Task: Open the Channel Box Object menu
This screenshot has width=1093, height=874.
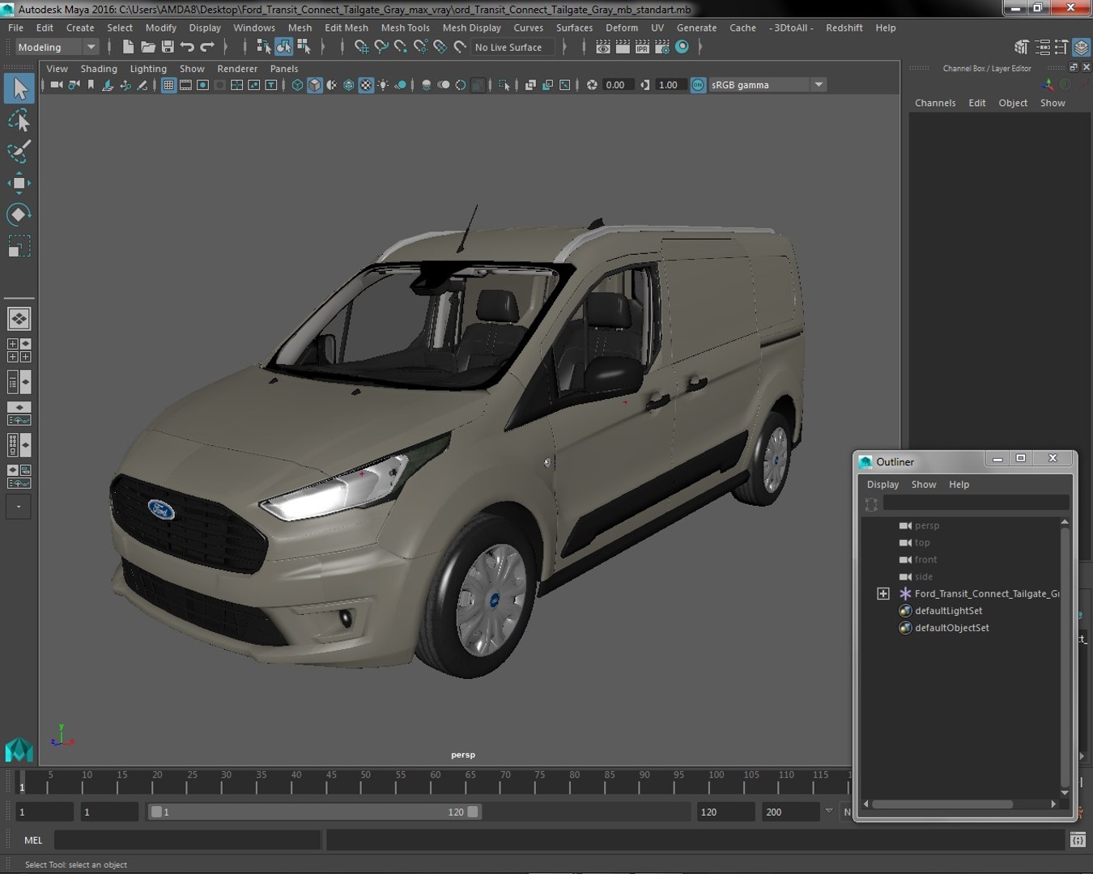Action: click(1013, 103)
